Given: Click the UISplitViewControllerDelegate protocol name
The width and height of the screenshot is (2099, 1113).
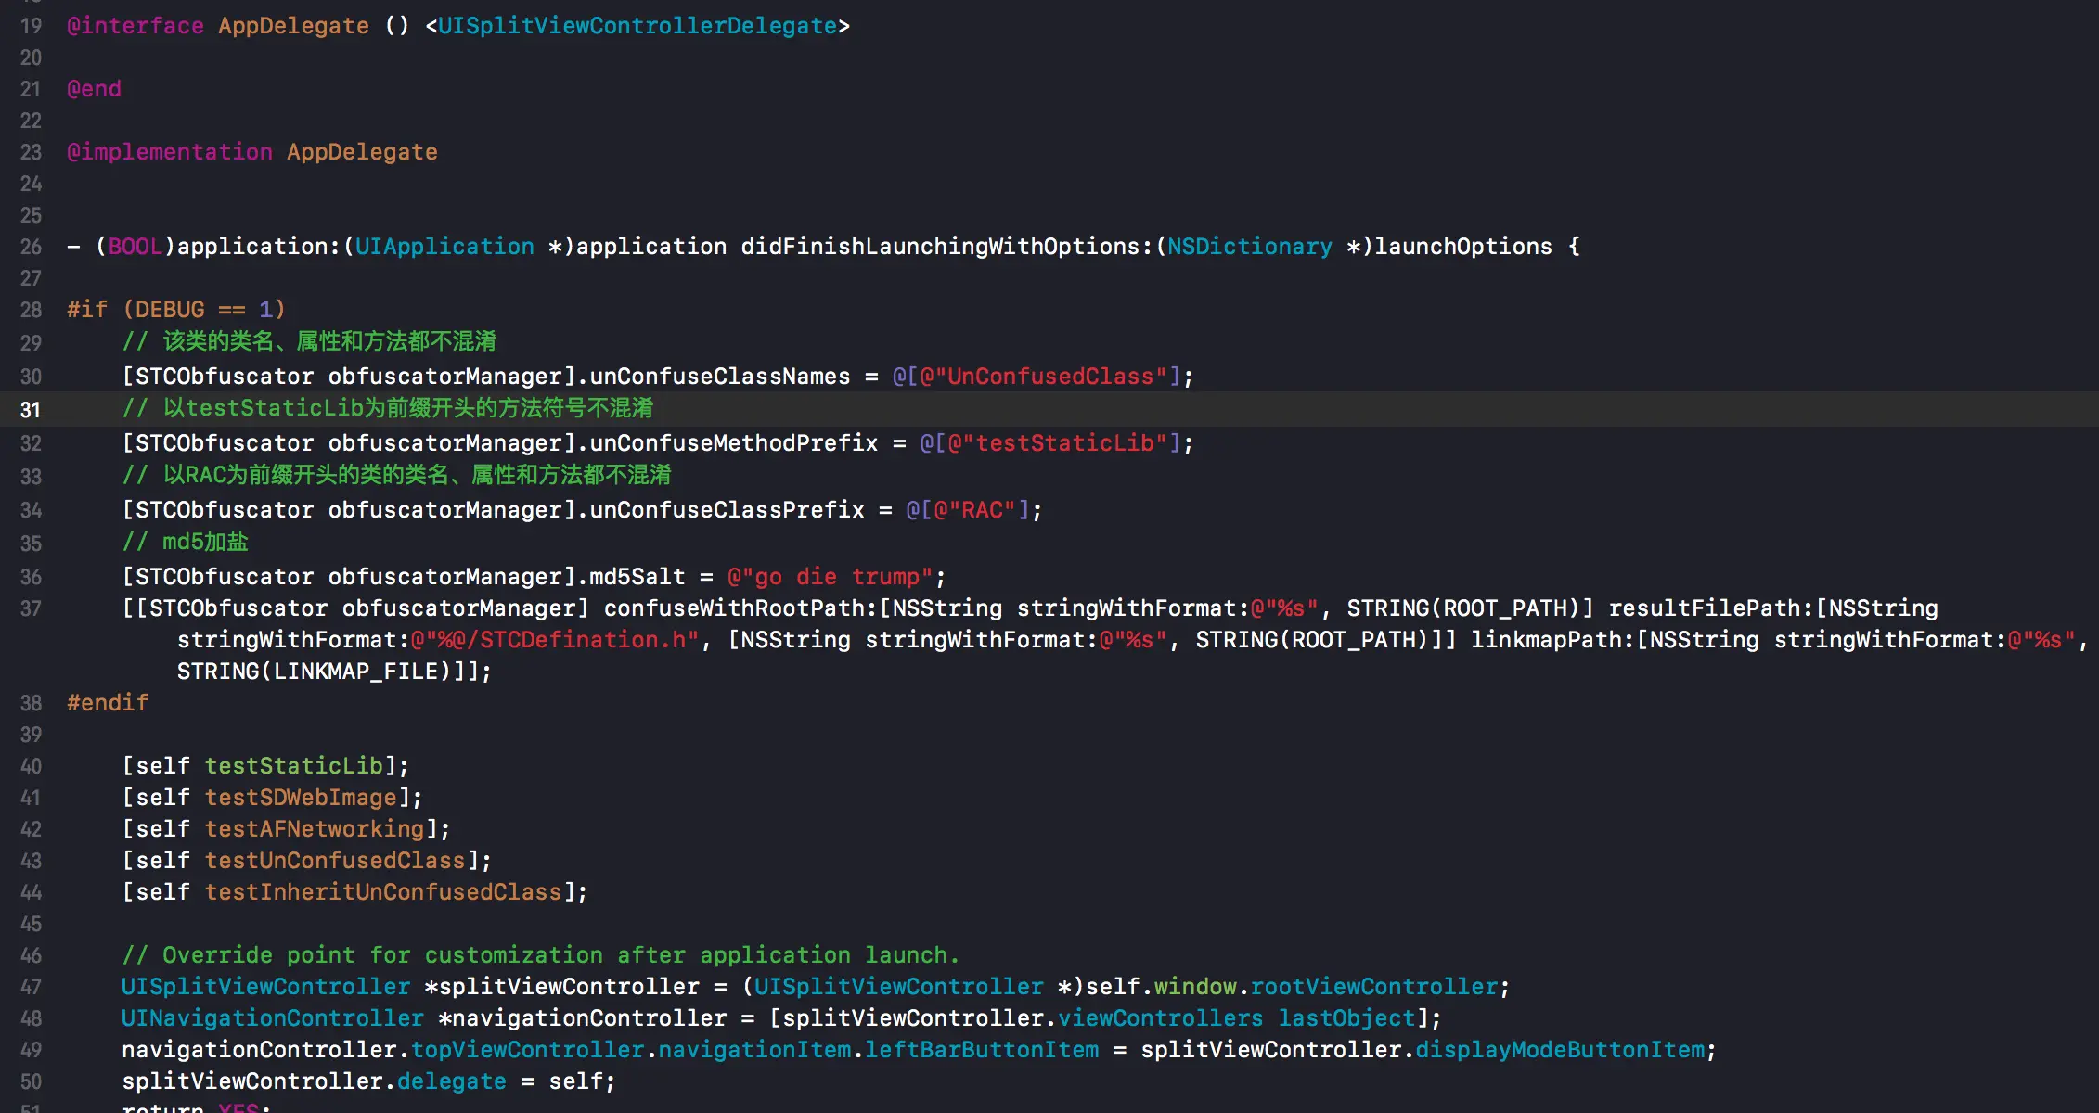Looking at the screenshot, I should [637, 26].
